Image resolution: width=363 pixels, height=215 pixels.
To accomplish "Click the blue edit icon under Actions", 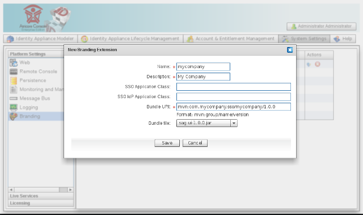I will (309, 64).
